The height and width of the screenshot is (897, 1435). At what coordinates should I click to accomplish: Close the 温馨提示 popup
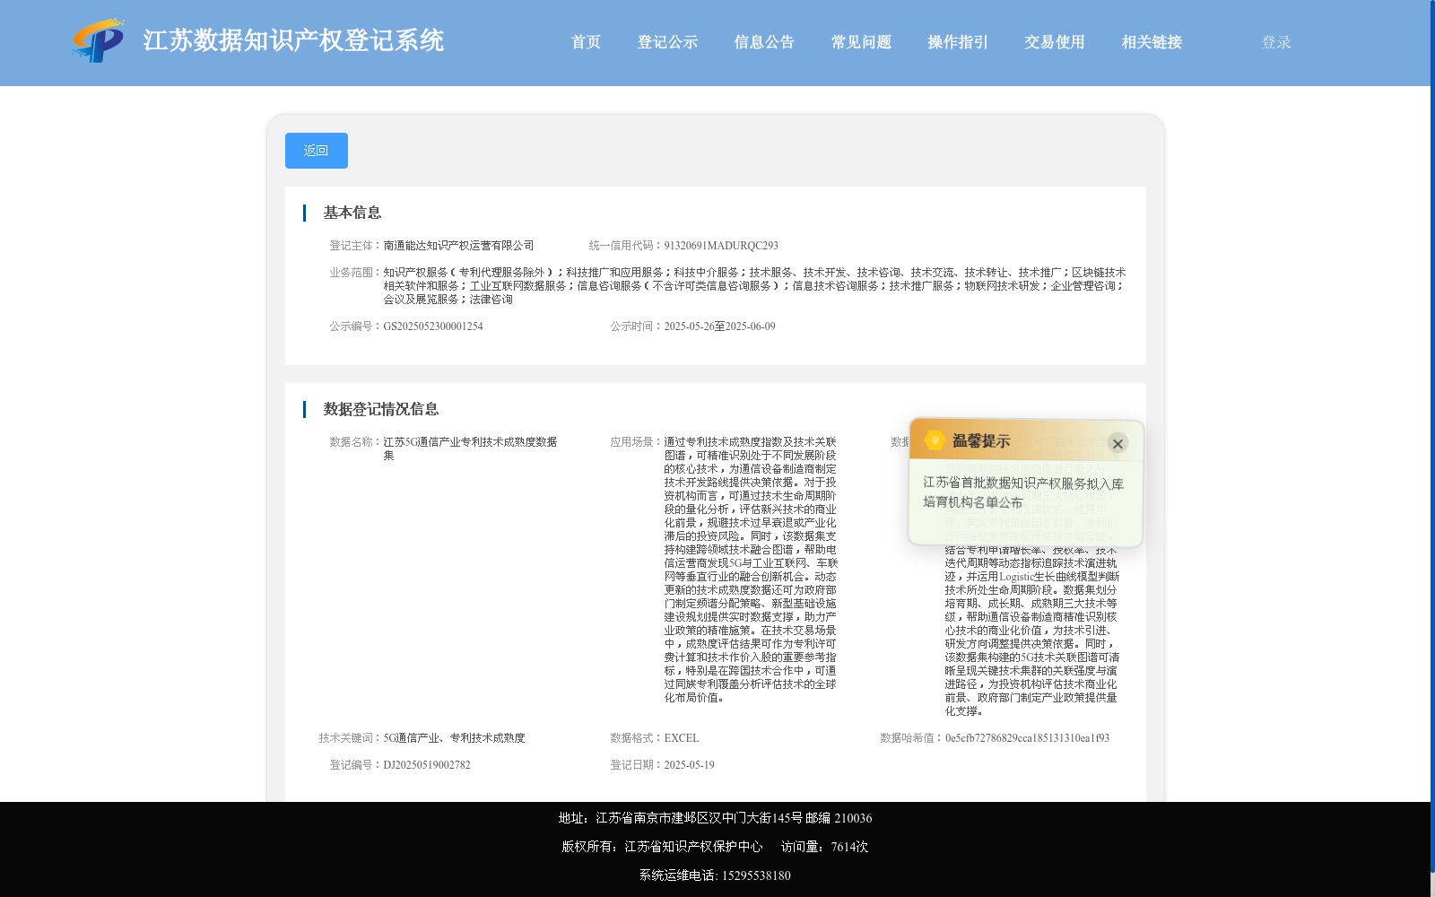[1118, 443]
